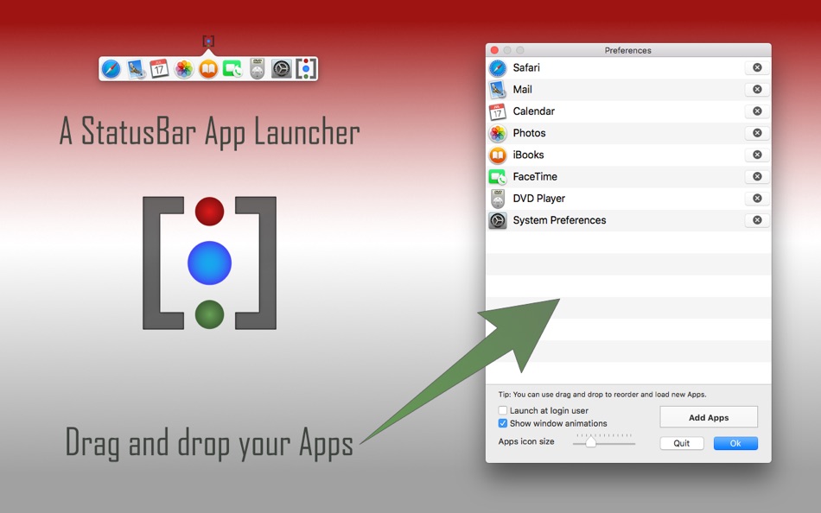Launch System Preferences from the launcher
The image size is (821, 513).
280,68
